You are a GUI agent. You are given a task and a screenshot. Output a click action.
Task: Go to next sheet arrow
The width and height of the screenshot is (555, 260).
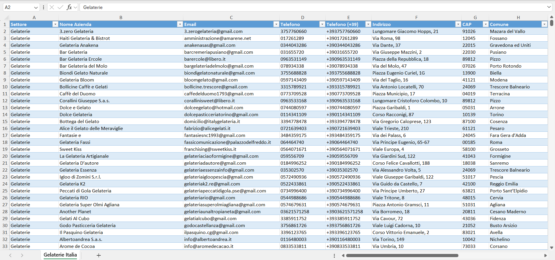click(22, 255)
